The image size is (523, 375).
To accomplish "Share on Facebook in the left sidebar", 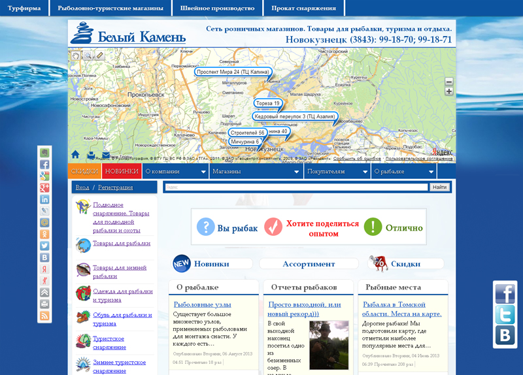I will pyautogui.click(x=44, y=165).
